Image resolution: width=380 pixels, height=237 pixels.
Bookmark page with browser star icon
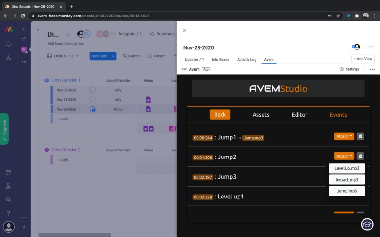click(338, 16)
